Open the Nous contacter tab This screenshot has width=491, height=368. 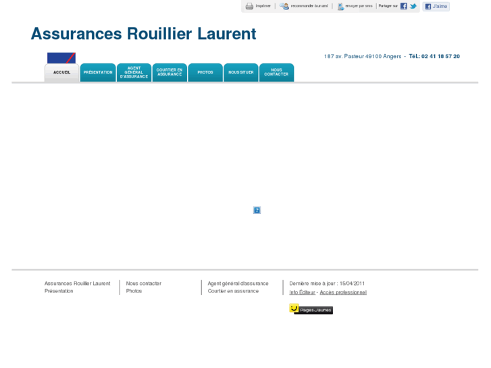[276, 73]
